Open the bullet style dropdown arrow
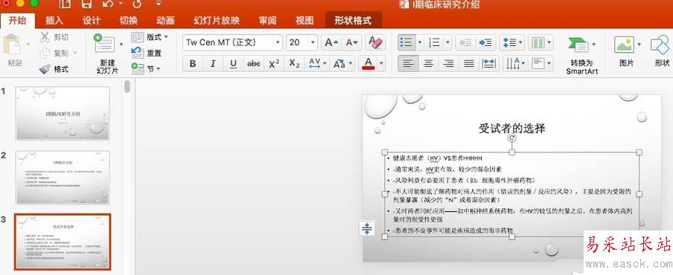 [419, 42]
